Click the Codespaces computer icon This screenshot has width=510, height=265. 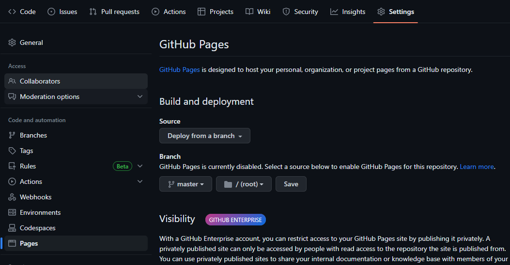tap(12, 228)
